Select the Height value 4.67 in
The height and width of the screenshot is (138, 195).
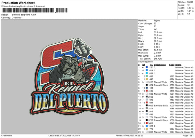point(190,8)
